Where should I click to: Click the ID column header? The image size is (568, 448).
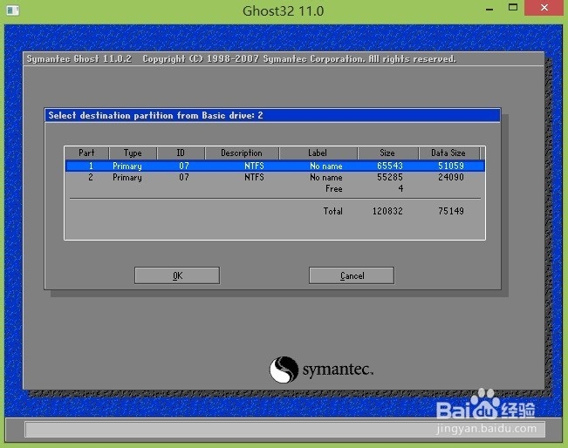181,153
